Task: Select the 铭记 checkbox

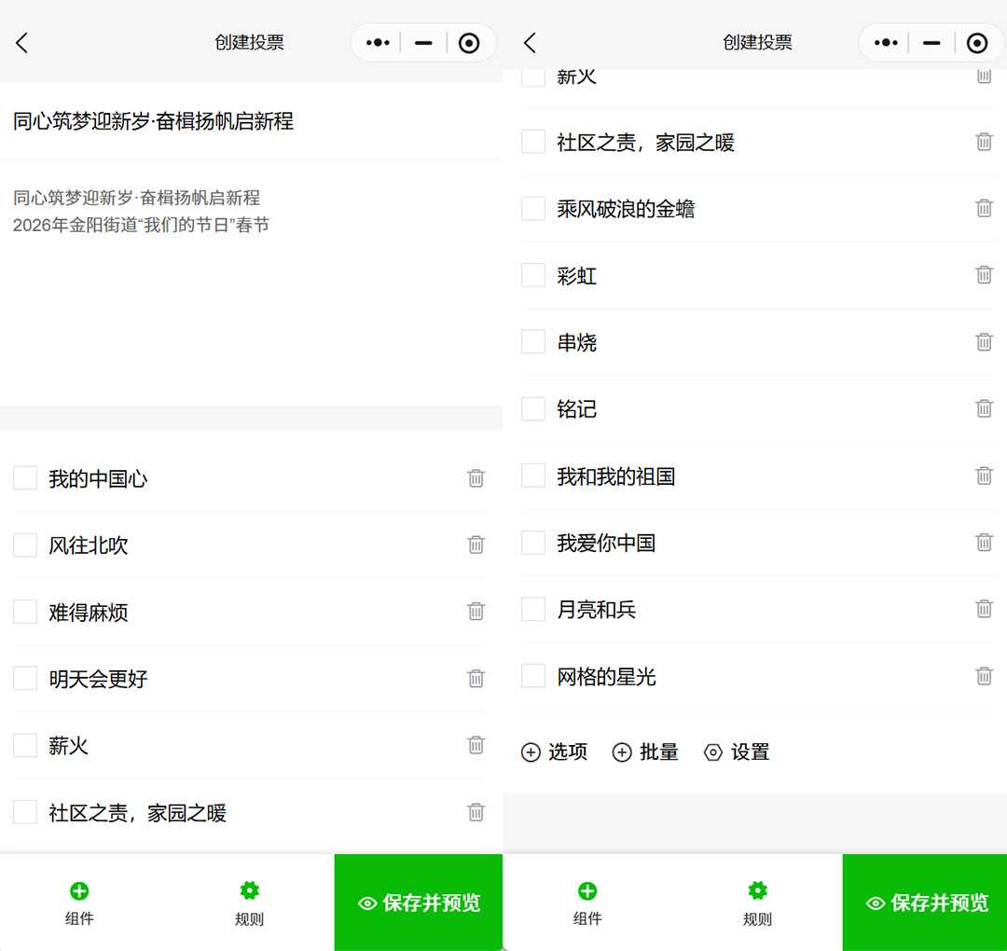Action: click(533, 408)
